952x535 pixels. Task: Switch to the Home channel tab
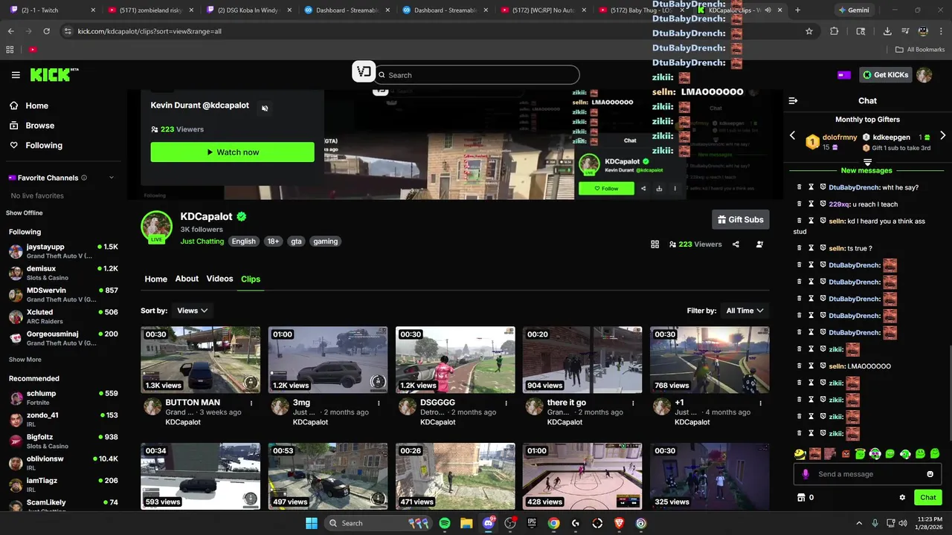click(x=155, y=279)
